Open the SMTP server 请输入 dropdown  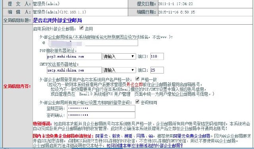click(119, 70)
